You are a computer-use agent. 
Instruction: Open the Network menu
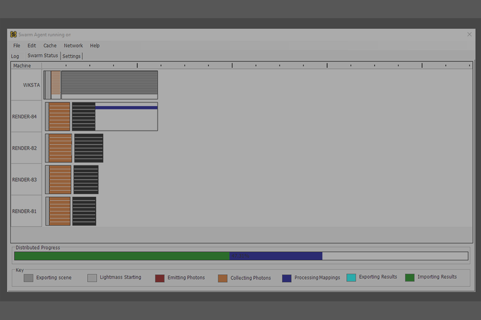(73, 46)
